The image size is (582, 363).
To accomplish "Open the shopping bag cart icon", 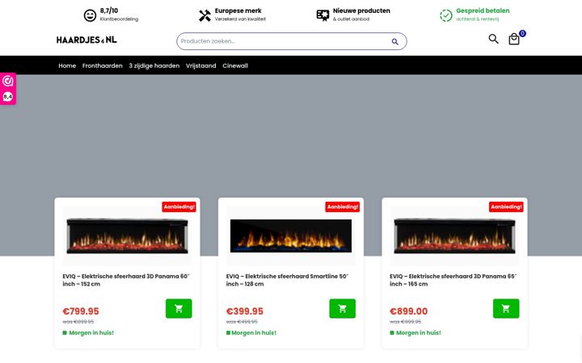I will (x=514, y=39).
